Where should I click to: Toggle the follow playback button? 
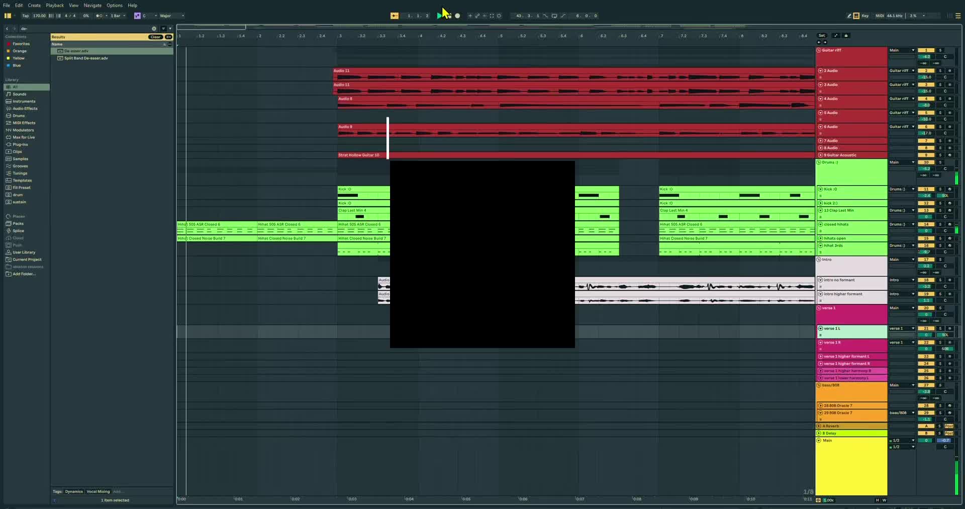coord(395,16)
